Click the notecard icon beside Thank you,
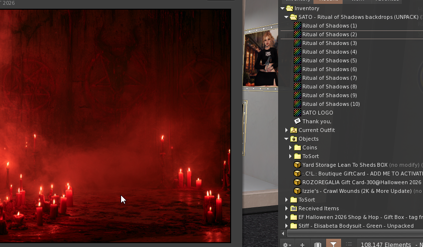The height and width of the screenshot is (247, 423). click(x=298, y=121)
